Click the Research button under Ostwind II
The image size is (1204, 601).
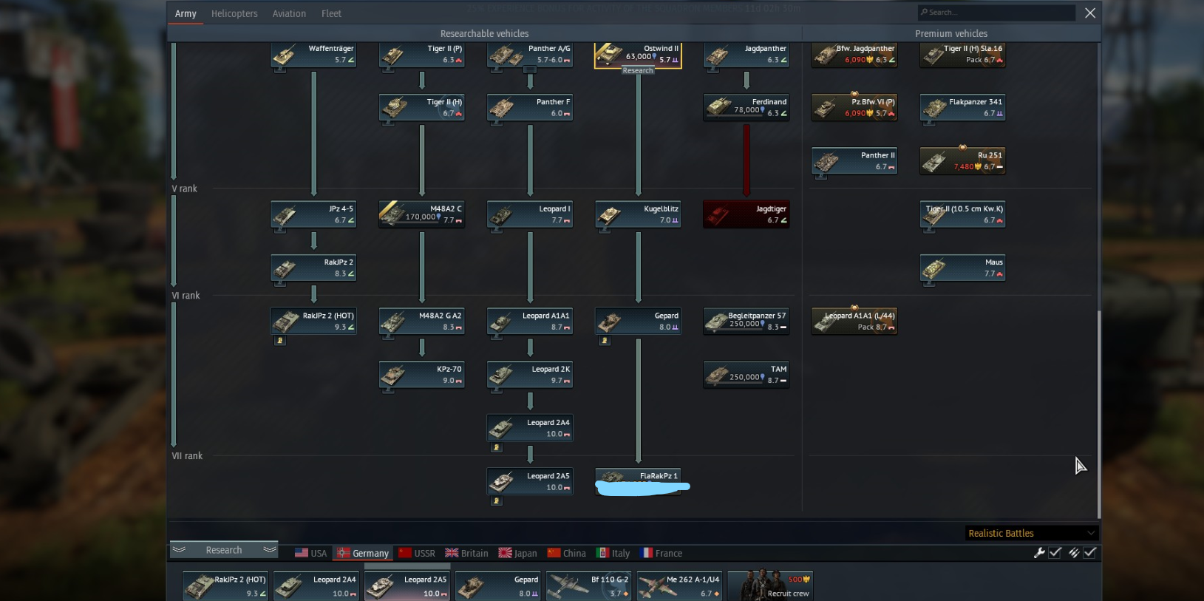[x=638, y=71]
